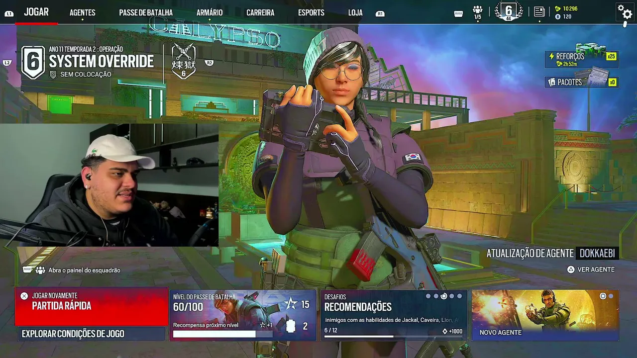This screenshot has width=637, height=358.
Task: Click the battle pass pack reward icon
Action: (x=291, y=326)
